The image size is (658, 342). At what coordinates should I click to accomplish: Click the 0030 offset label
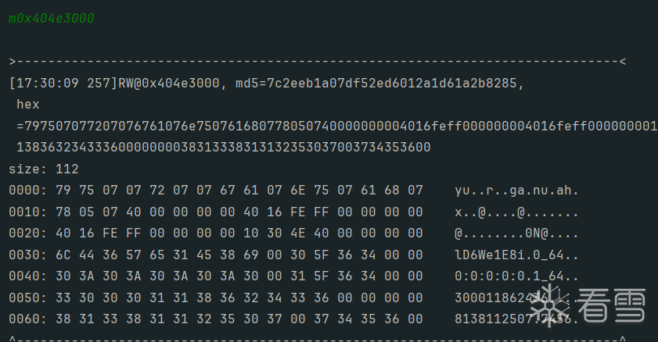tap(23, 255)
